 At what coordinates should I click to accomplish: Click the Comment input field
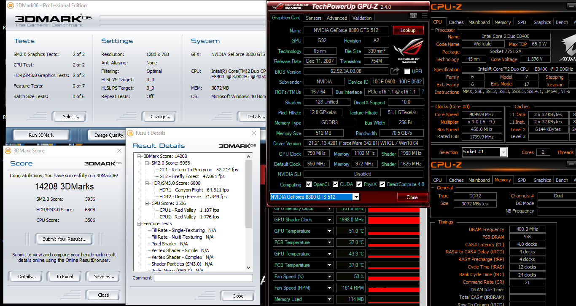coord(203,278)
